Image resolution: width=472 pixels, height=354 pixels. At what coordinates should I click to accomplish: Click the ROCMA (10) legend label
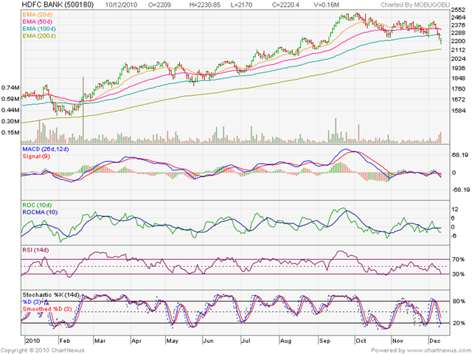point(40,212)
